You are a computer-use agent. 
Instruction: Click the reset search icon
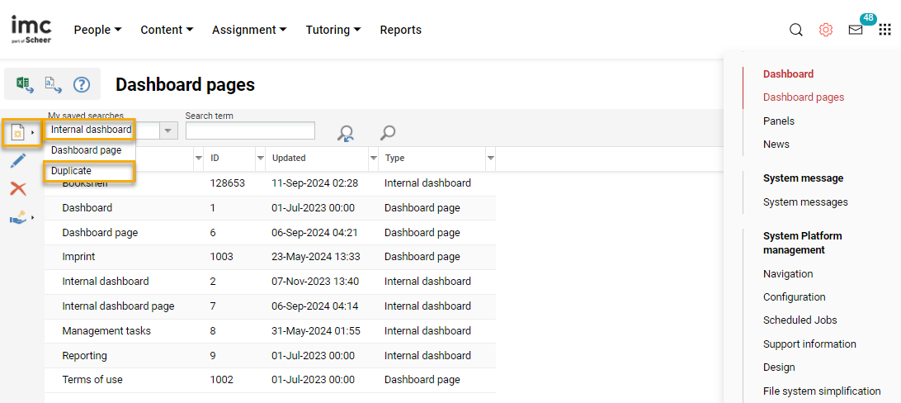click(346, 133)
